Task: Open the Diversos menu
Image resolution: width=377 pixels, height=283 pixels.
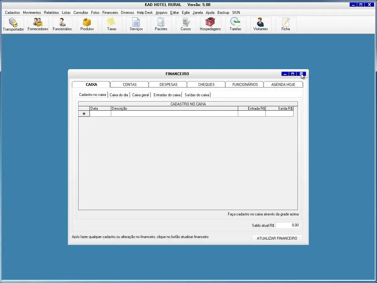Action: click(128, 13)
